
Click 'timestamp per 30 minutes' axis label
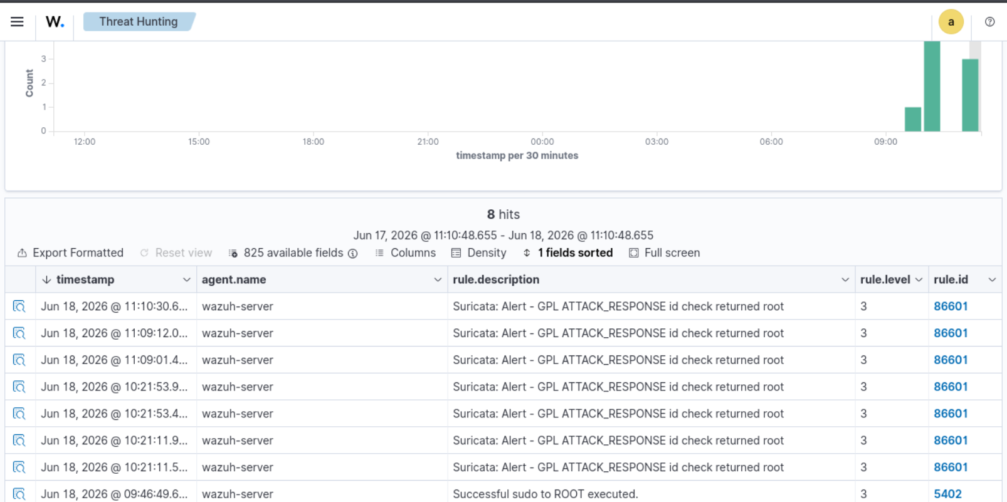point(517,155)
